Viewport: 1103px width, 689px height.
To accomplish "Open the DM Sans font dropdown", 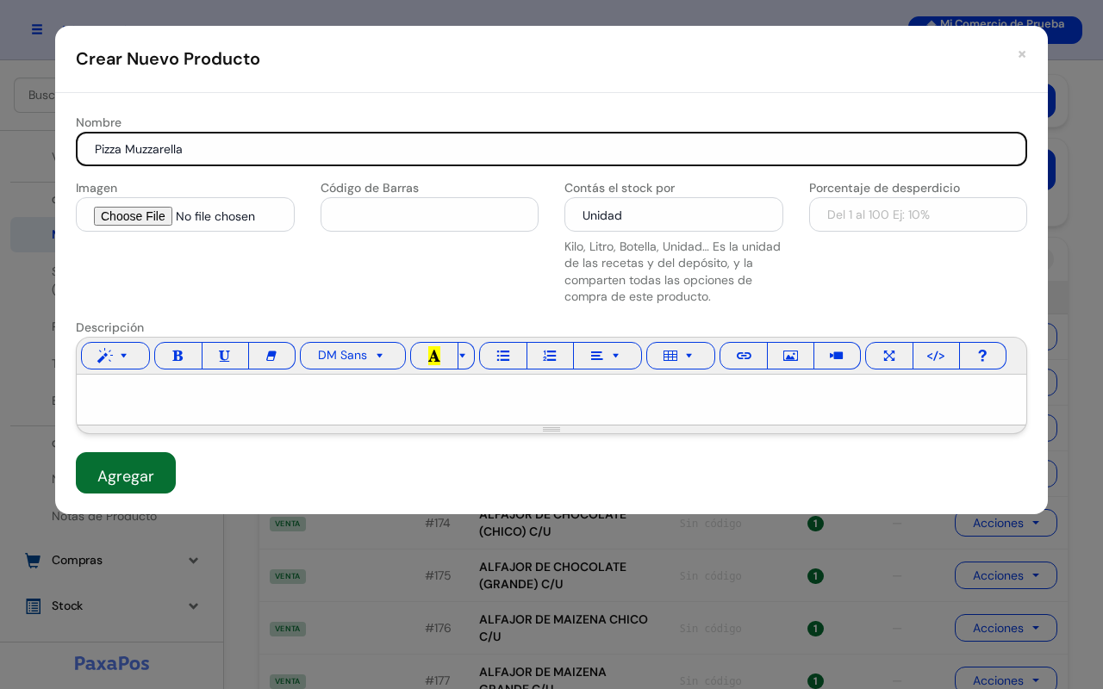I will coord(352,356).
